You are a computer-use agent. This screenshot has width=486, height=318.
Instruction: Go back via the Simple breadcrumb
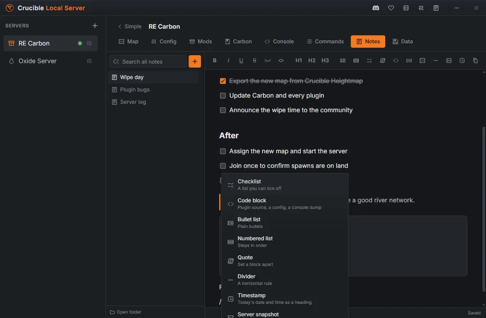[x=130, y=26]
